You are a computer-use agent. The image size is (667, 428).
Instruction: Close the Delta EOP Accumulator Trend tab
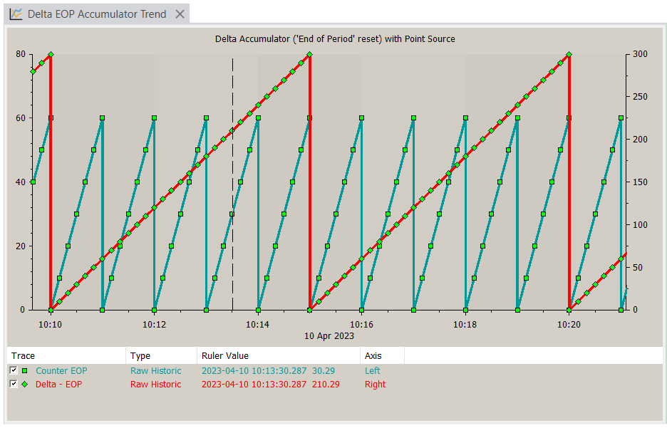click(180, 14)
